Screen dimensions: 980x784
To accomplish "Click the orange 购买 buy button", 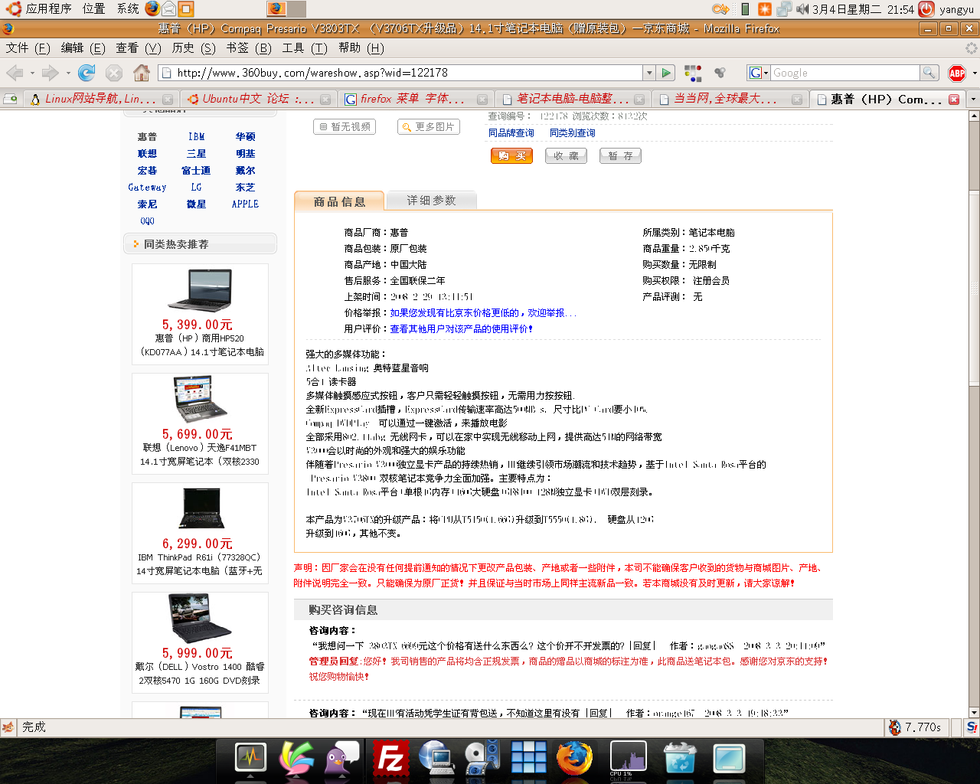I will 511,156.
